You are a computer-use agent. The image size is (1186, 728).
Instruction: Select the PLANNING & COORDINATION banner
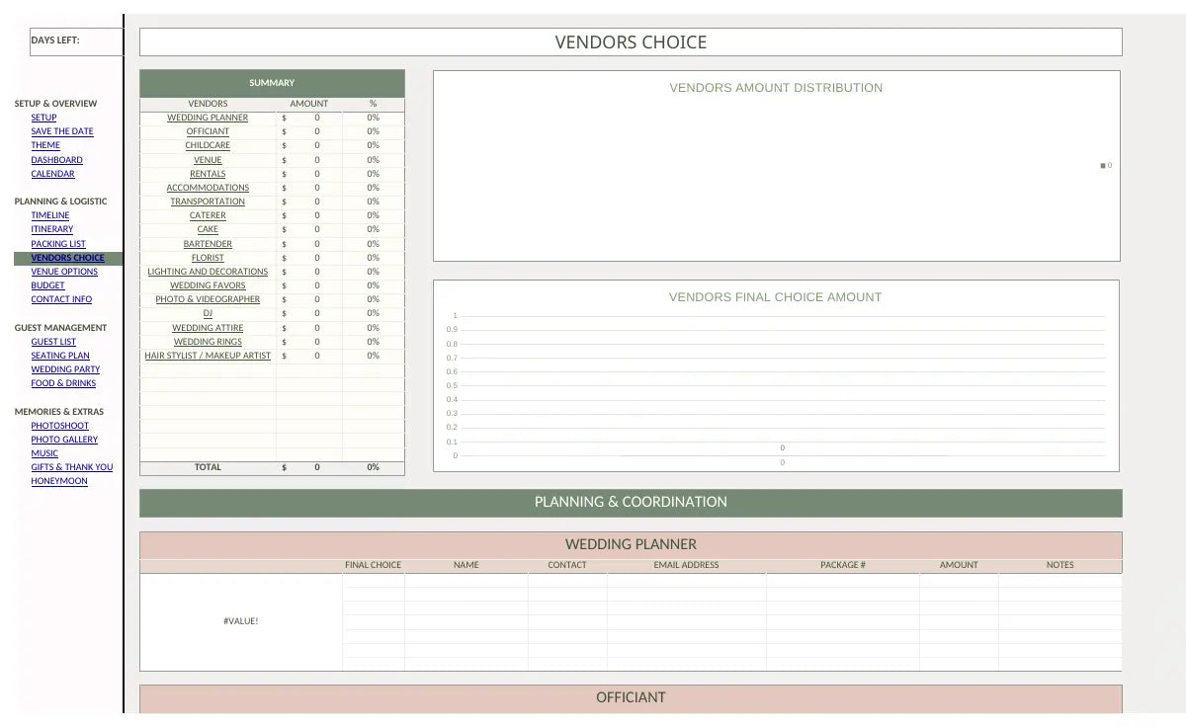(x=631, y=502)
